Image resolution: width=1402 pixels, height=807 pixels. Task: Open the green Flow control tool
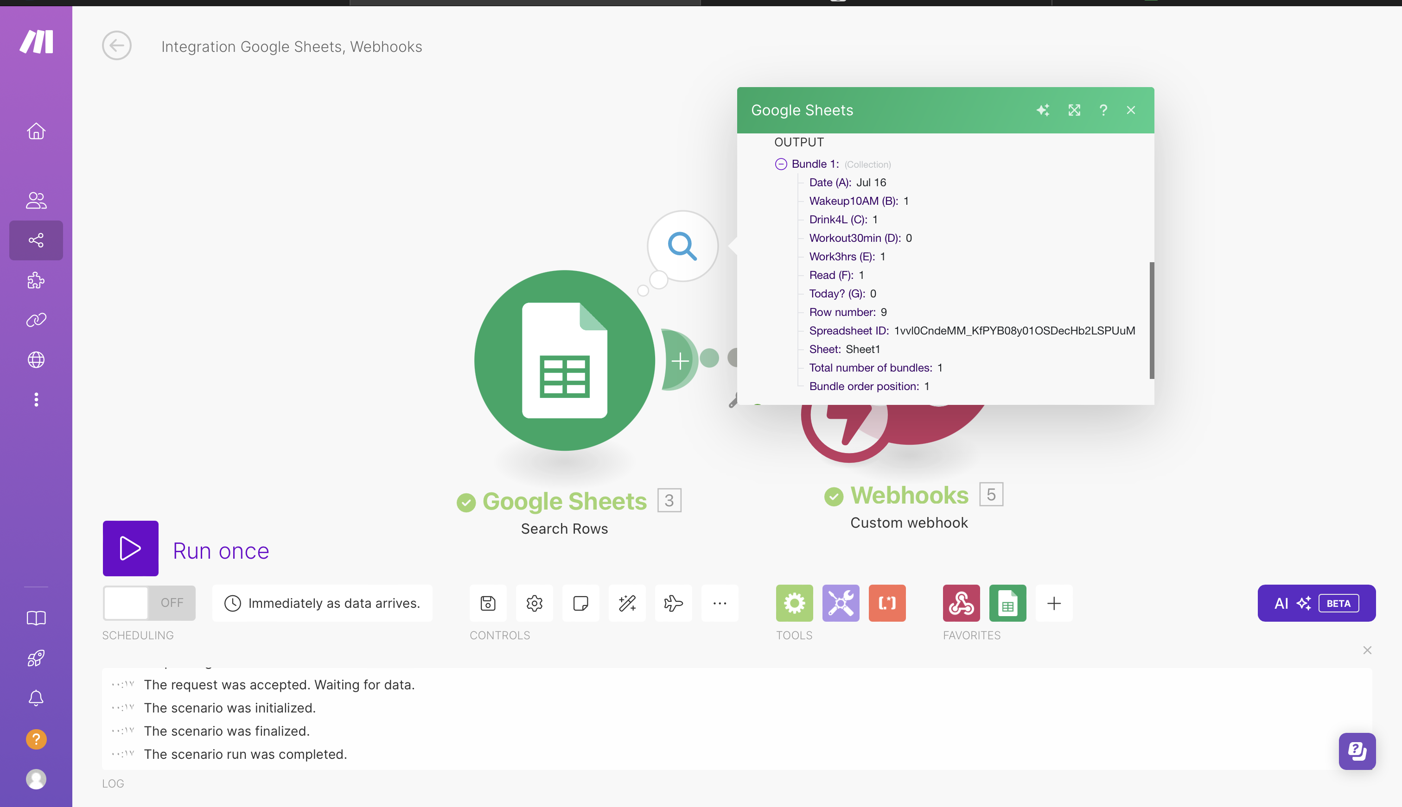pyautogui.click(x=794, y=603)
